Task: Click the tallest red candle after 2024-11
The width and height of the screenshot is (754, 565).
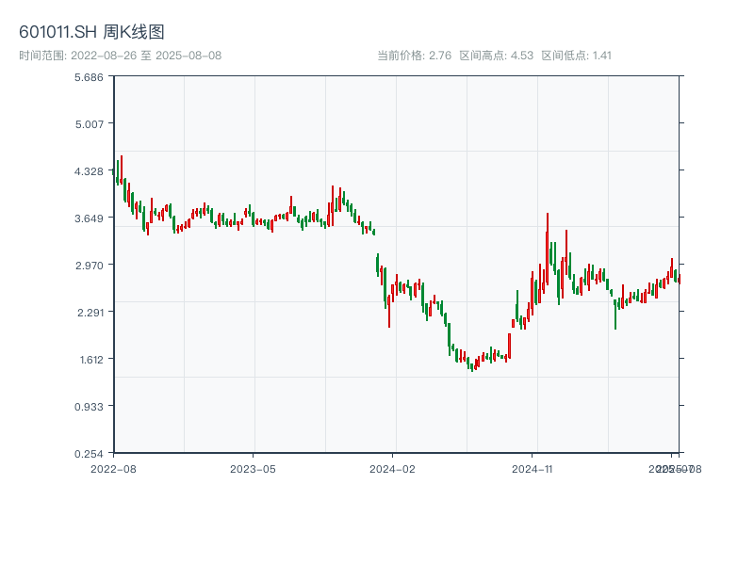Action: pos(547,250)
